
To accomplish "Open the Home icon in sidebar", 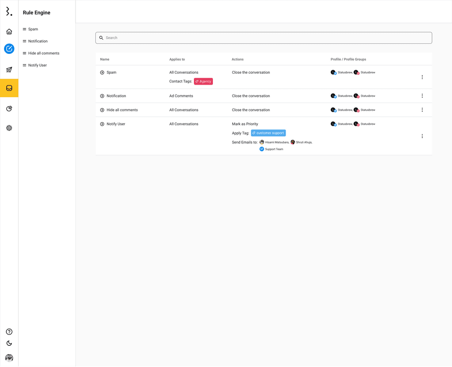I will [x=9, y=32].
